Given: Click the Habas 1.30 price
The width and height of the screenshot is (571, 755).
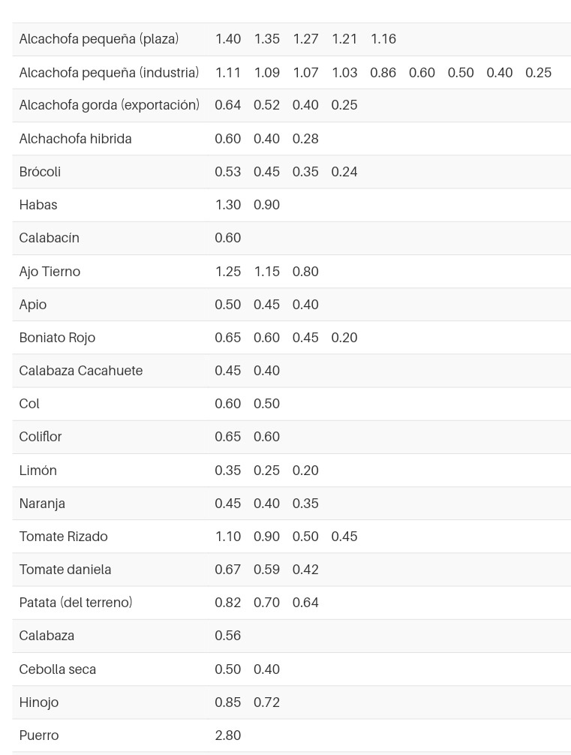Looking at the screenshot, I should point(228,205).
